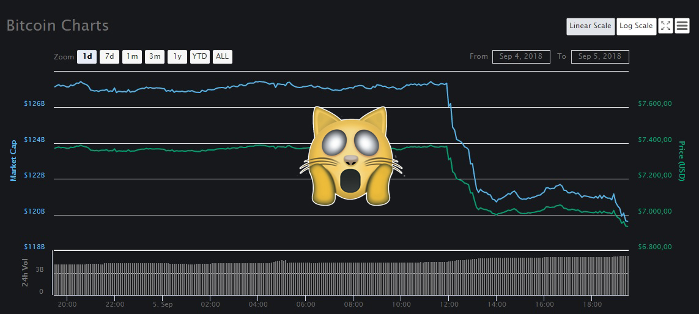Click the $124B market cap tick
The image size is (699, 314).
tap(34, 140)
